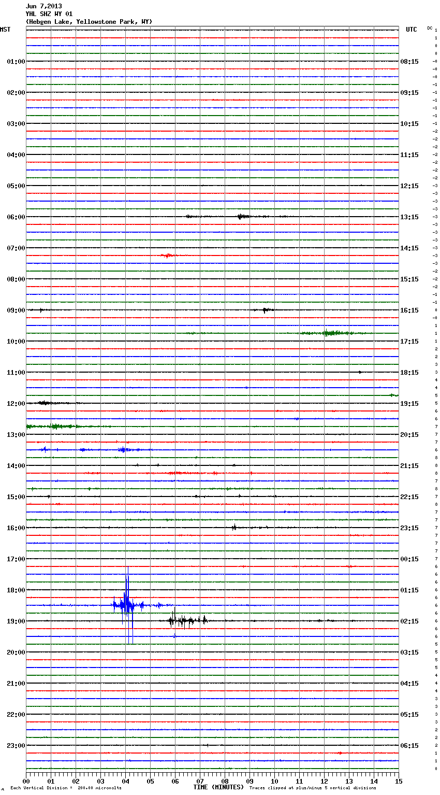Viewport: 440px width, 795px height.
Task: Select the 18:00 MST time label
Action: coord(16,590)
